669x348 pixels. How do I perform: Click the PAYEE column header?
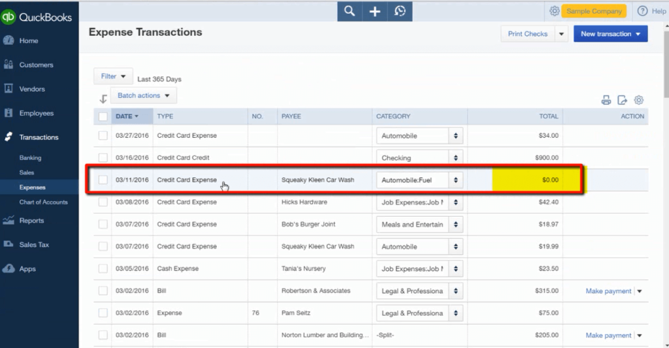(291, 116)
